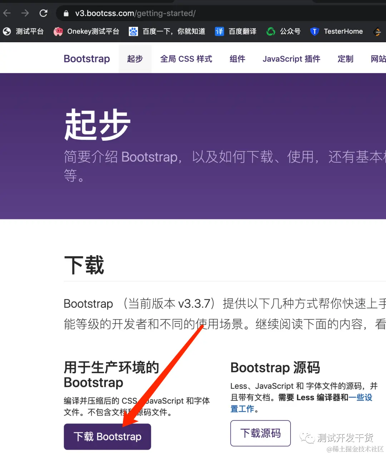Open the 百度一下，你就知道 bookmark
Viewport: 386px width, 455px height.
167,32
